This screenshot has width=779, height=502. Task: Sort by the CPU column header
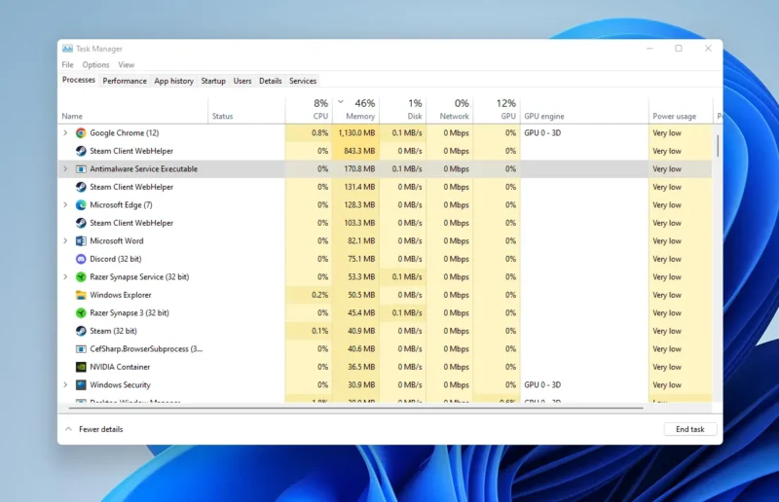point(309,110)
